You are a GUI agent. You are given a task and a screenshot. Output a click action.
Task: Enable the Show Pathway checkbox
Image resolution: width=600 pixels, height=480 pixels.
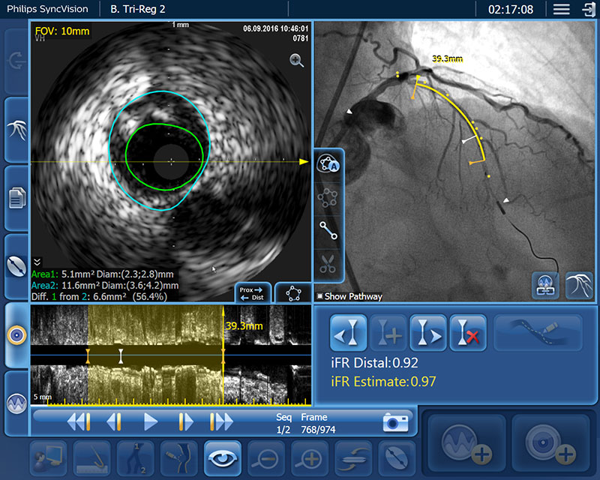coord(319,296)
